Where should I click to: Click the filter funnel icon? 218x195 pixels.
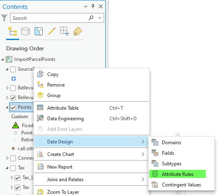point(4,18)
